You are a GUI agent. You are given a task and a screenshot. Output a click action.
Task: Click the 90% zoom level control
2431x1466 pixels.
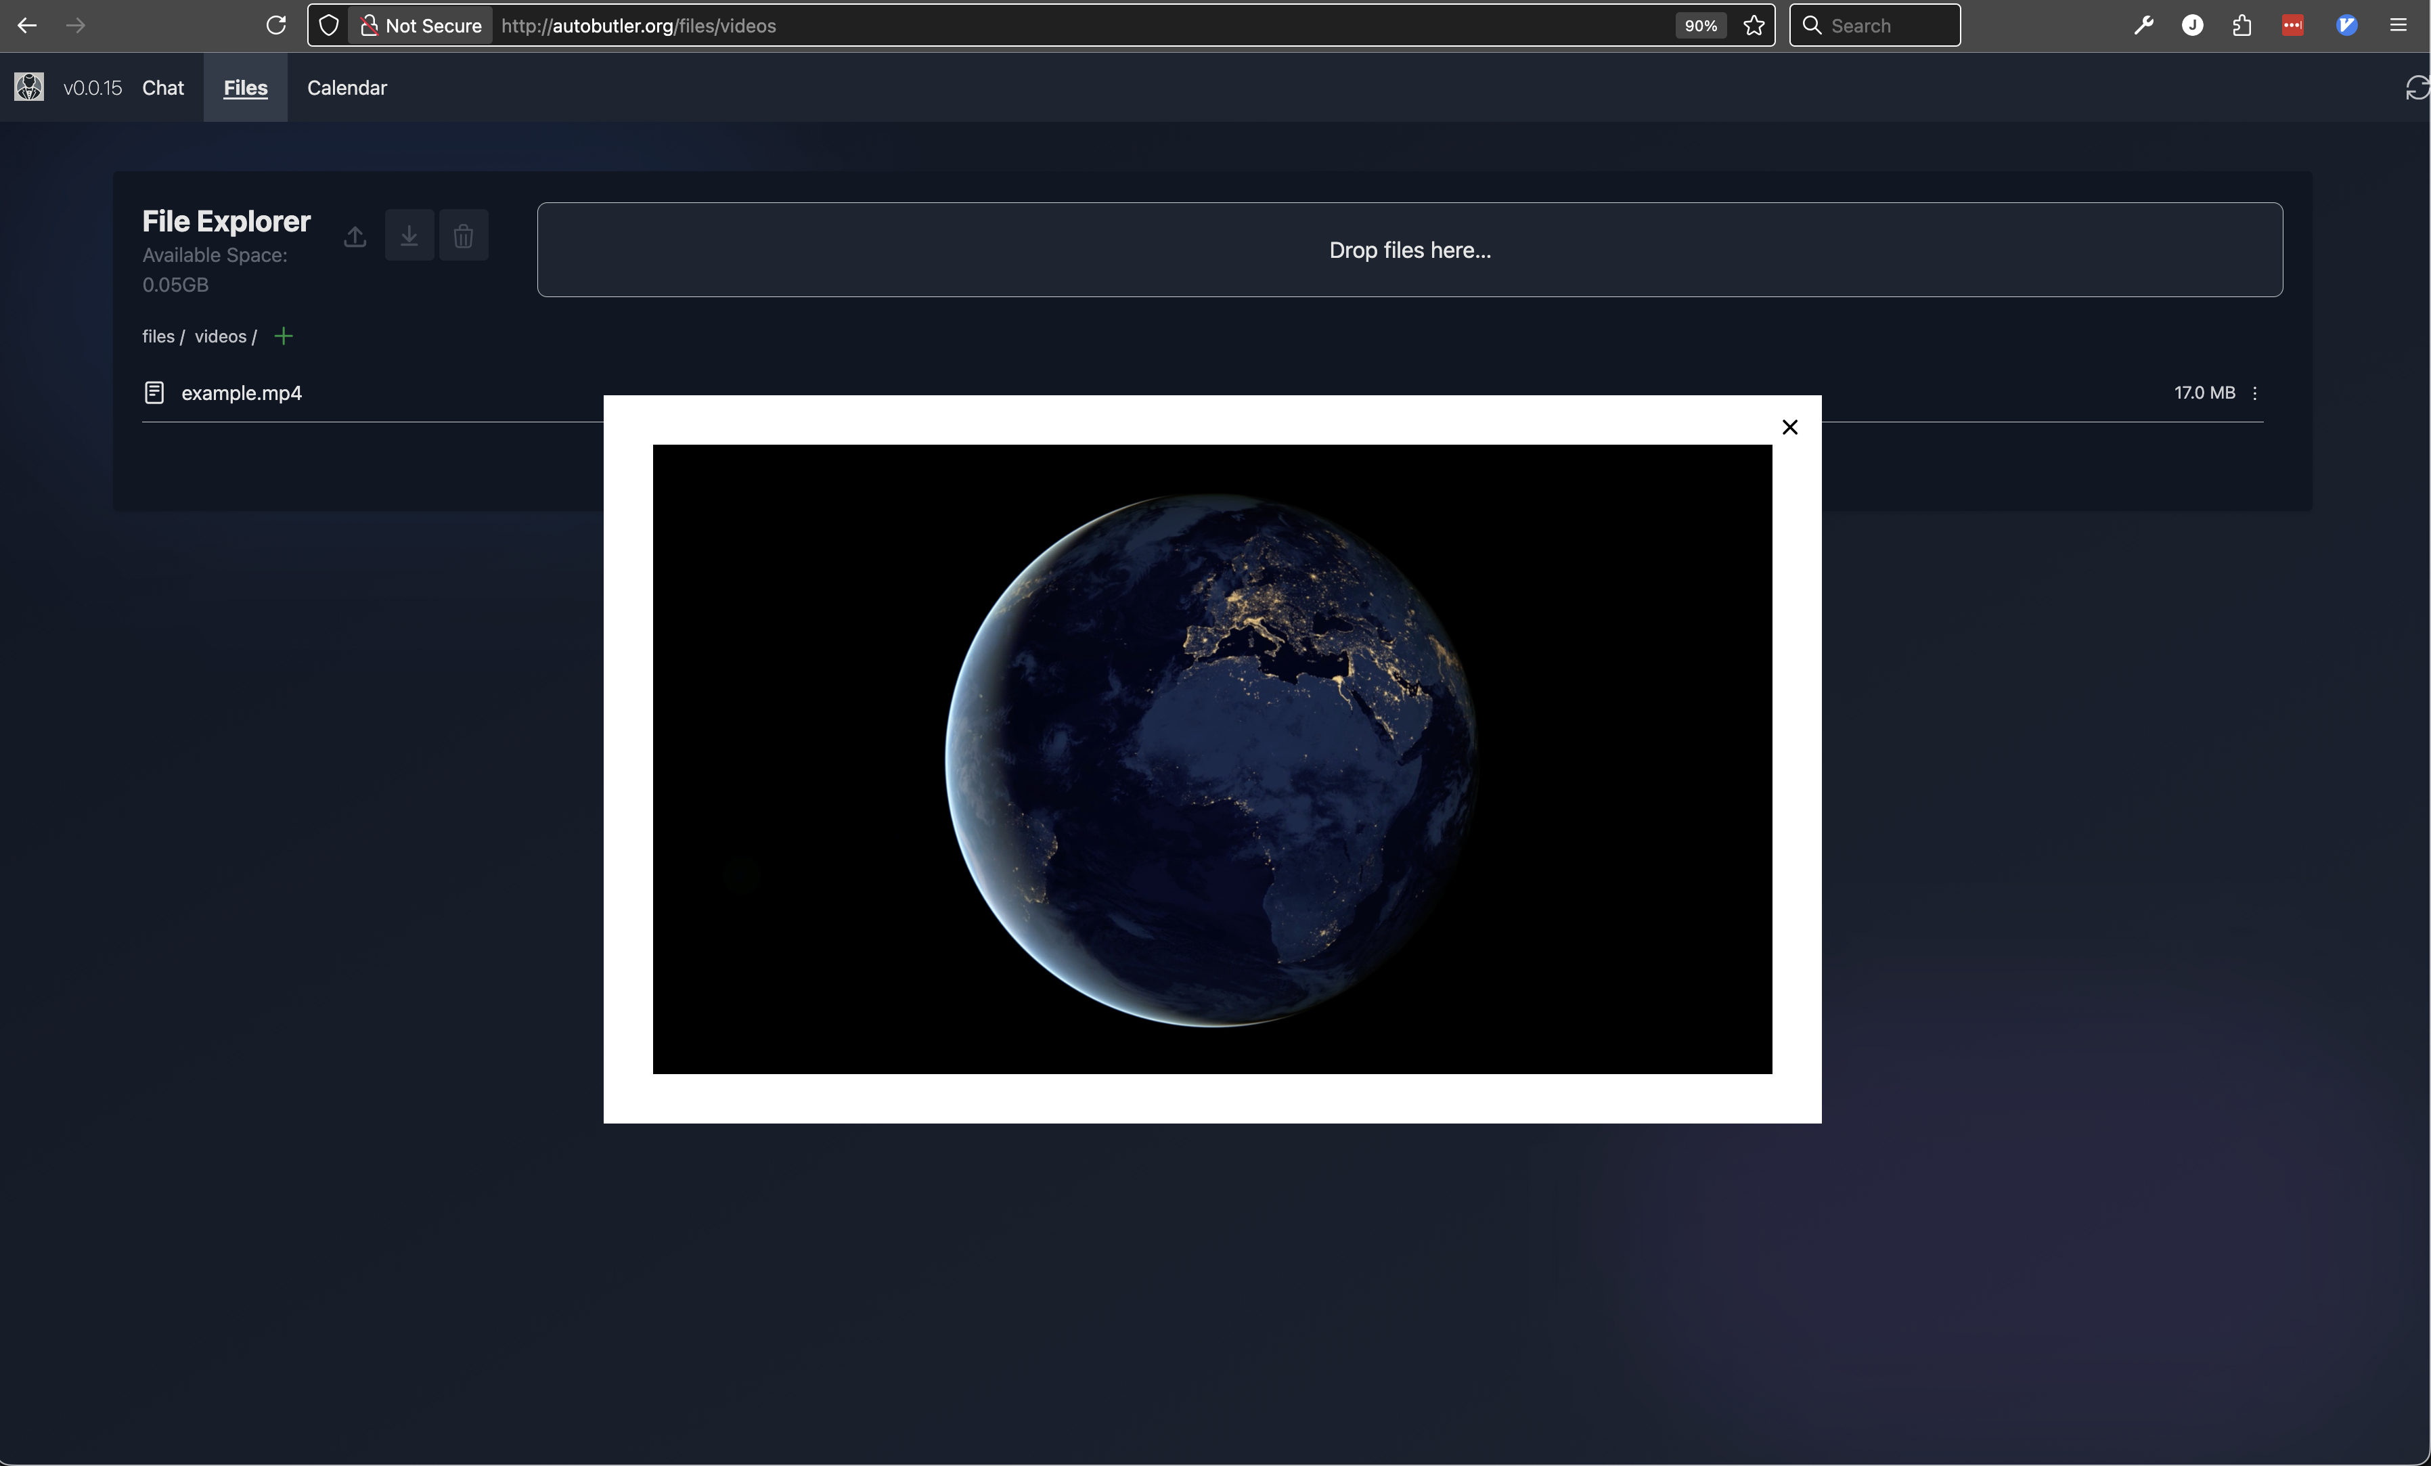[x=1700, y=26]
